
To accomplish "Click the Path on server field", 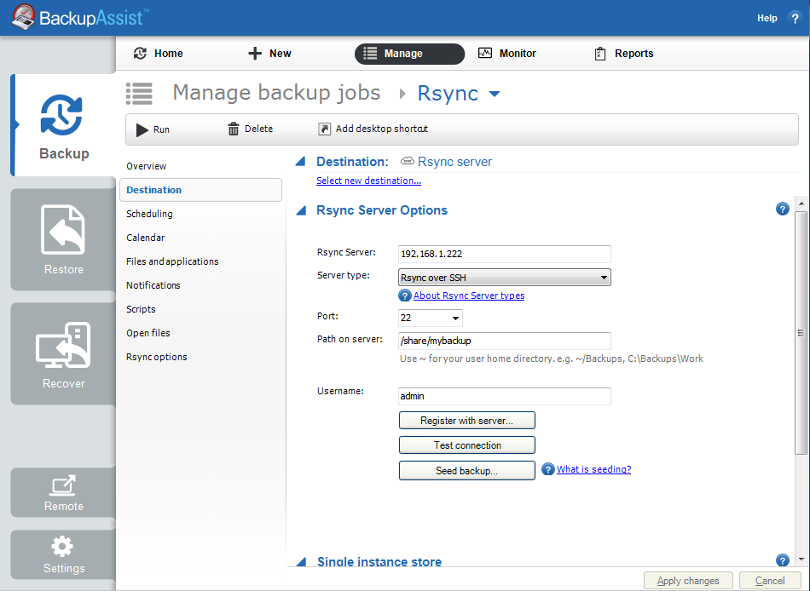I will (504, 341).
